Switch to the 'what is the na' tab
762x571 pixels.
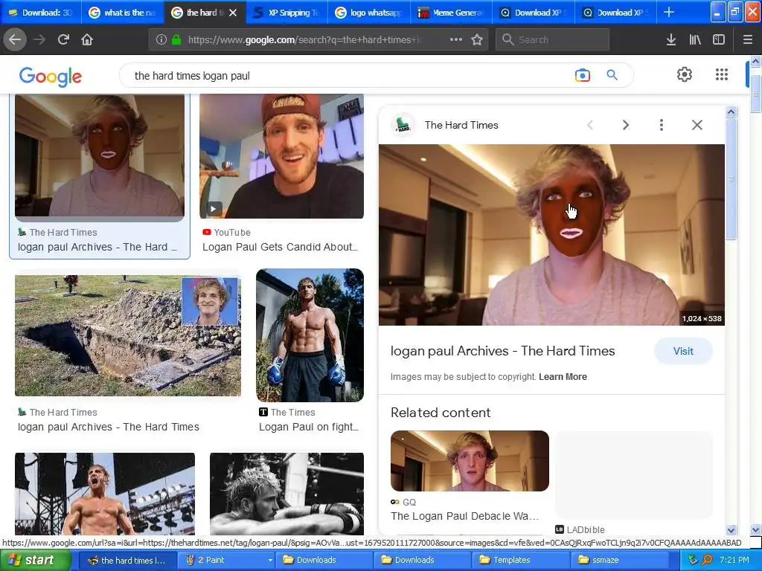123,12
